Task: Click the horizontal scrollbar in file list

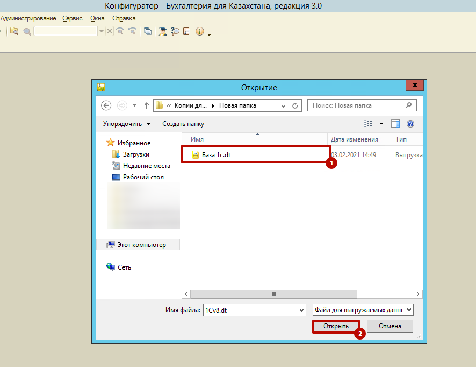Action: (x=273, y=294)
